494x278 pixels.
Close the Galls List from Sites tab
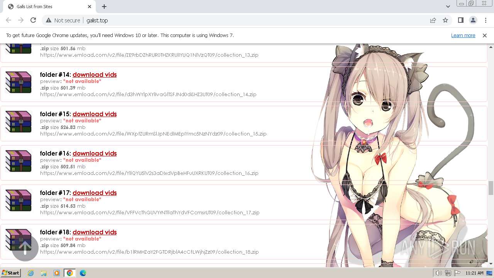90,7
